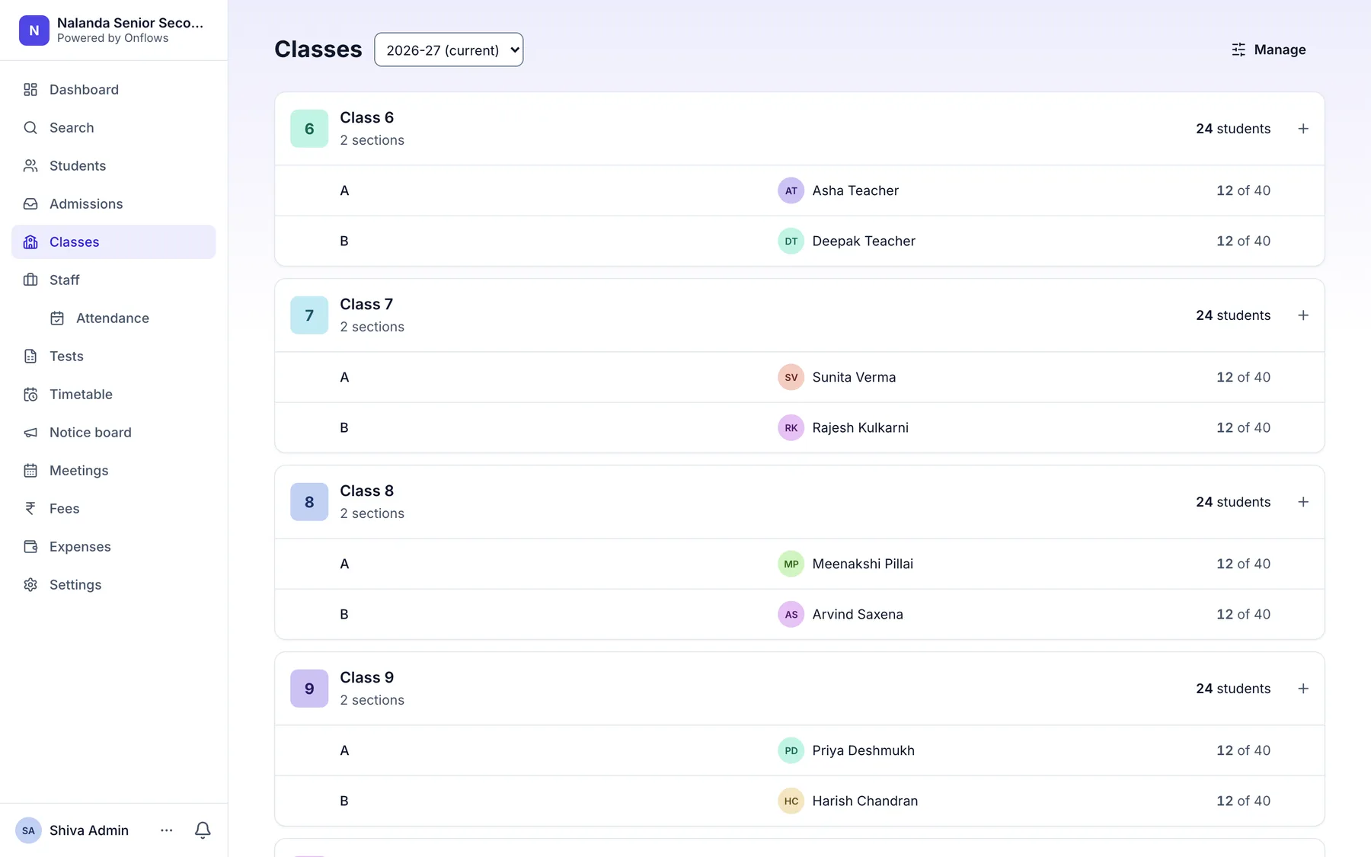This screenshot has width=1371, height=857.
Task: Click the plus icon for Class 9
Action: click(1303, 689)
